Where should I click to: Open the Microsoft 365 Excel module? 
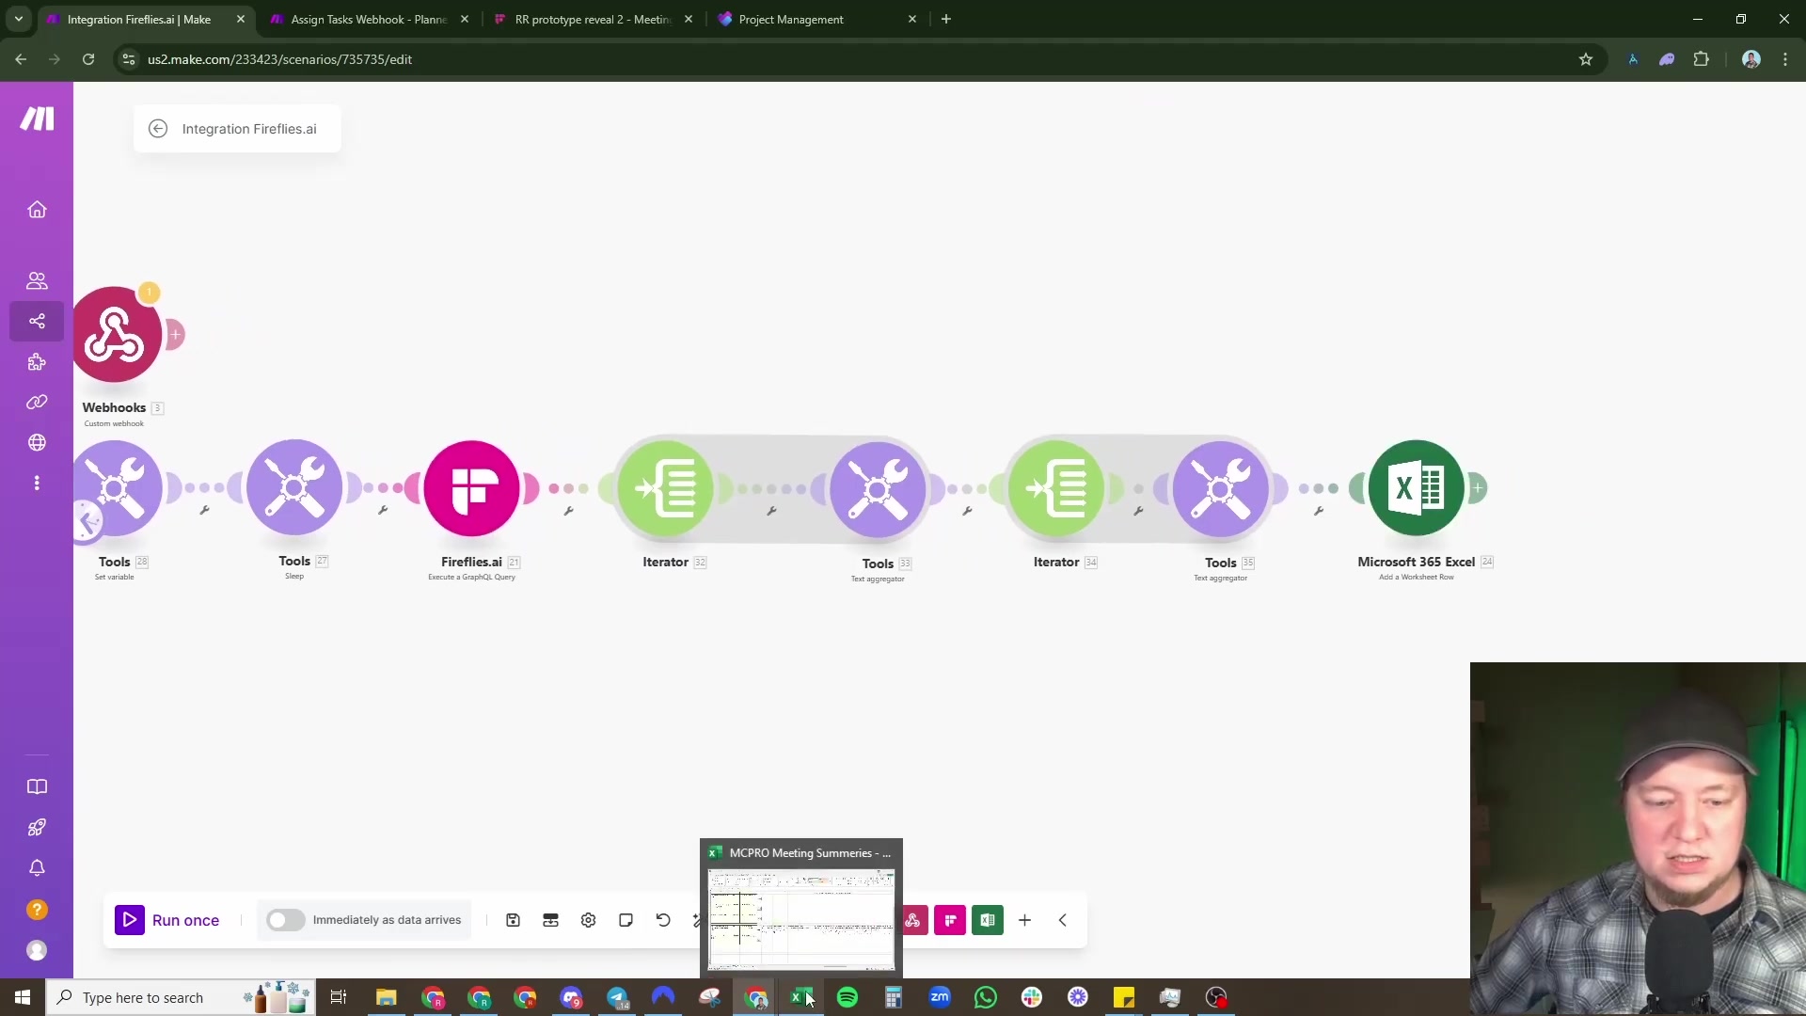1416,488
